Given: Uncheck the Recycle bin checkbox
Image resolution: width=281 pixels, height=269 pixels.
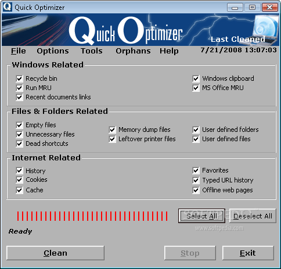Looking at the screenshot, I should click(19, 78).
